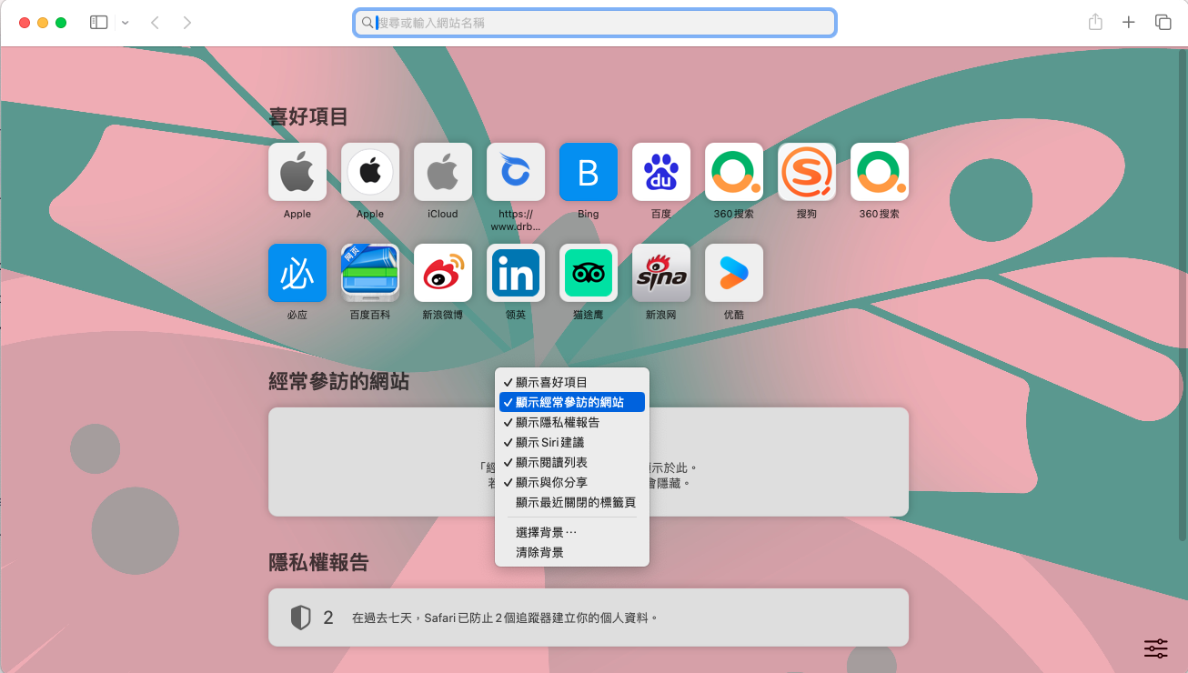The height and width of the screenshot is (673, 1188).
Task: Select 清除背景 from the context menu
Action: (x=572, y=552)
